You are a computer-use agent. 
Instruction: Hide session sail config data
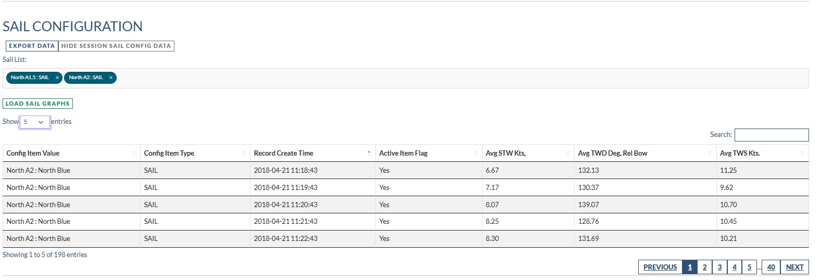(x=116, y=46)
